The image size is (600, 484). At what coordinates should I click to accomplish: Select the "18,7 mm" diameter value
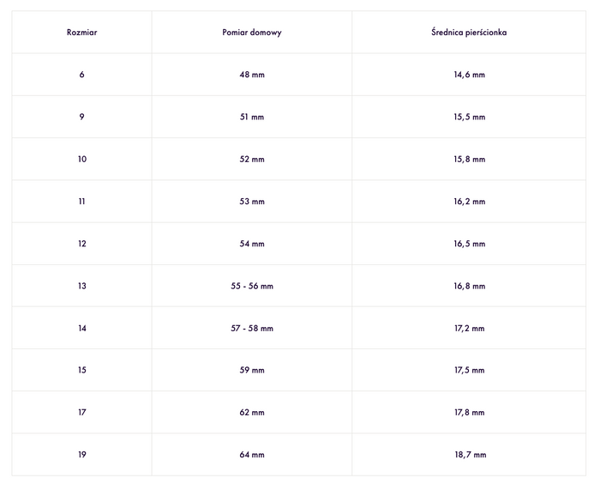tap(469, 455)
